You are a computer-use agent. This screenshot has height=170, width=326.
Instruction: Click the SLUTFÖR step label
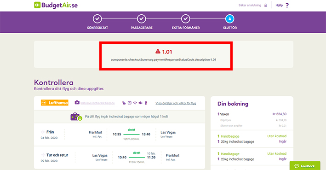tap(230, 28)
